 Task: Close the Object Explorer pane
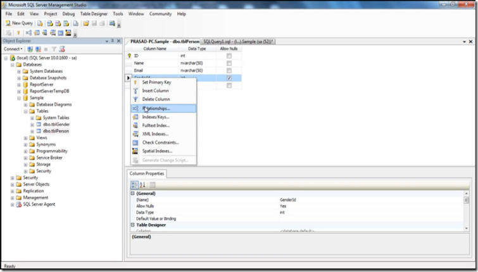click(x=119, y=41)
